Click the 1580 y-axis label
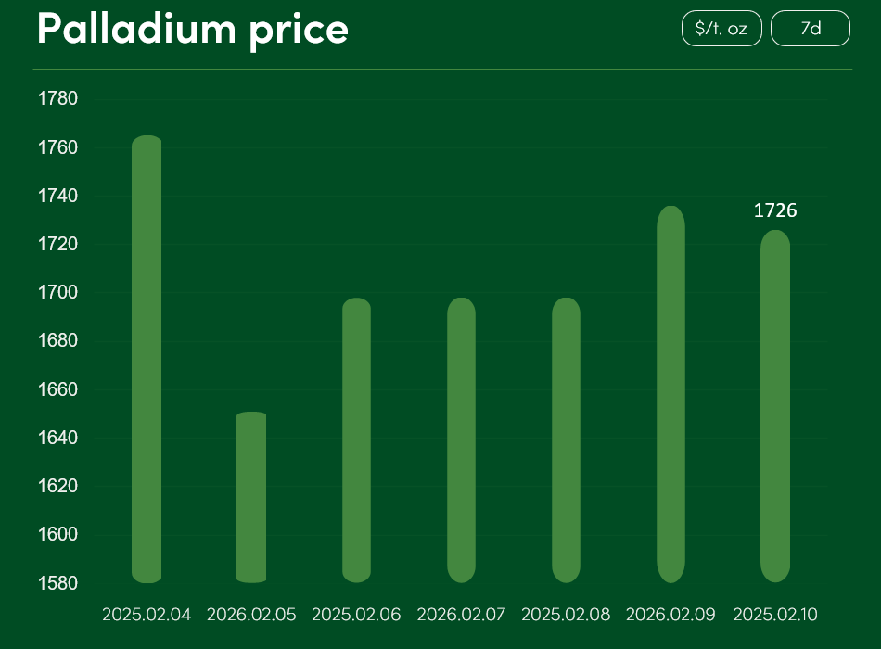This screenshot has width=881, height=649. click(57, 583)
